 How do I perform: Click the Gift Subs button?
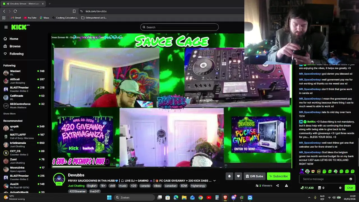click(254, 176)
